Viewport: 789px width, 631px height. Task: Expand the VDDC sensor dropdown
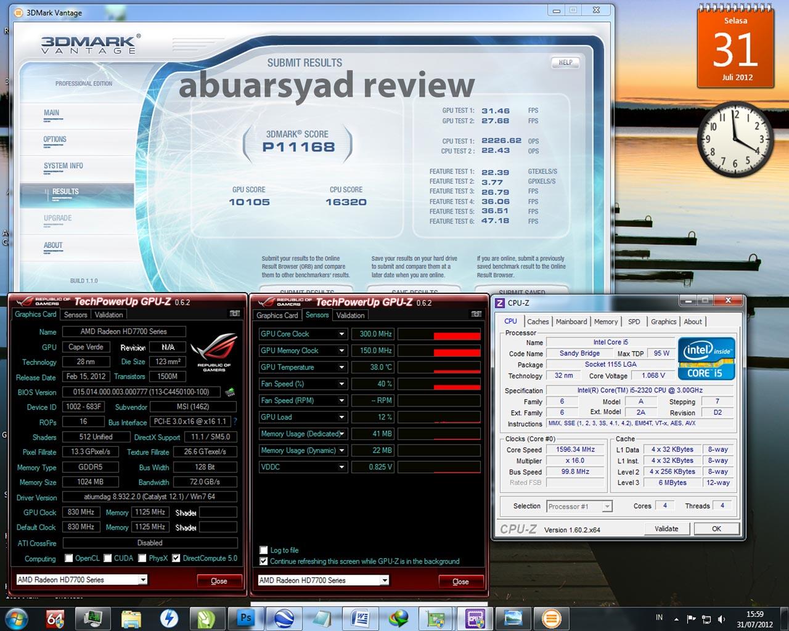(x=341, y=467)
